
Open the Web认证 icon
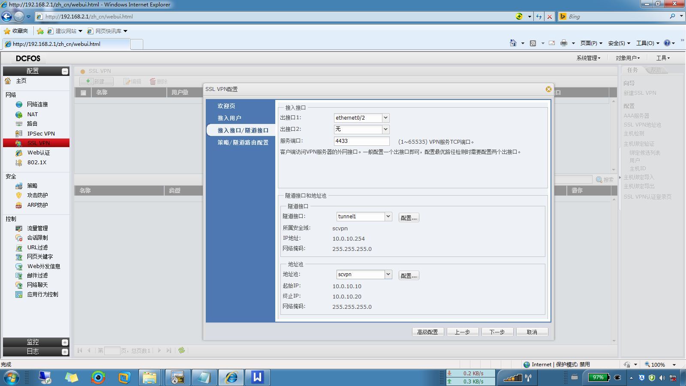tap(19, 153)
